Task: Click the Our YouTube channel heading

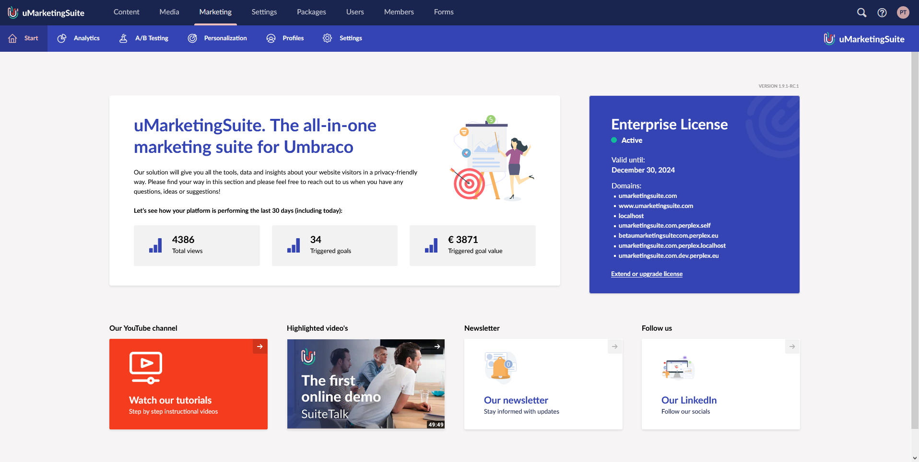Action: [x=143, y=328]
